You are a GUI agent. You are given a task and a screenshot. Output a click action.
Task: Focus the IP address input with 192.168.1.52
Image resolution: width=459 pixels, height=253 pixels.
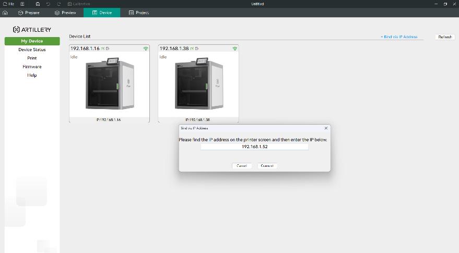click(x=254, y=147)
